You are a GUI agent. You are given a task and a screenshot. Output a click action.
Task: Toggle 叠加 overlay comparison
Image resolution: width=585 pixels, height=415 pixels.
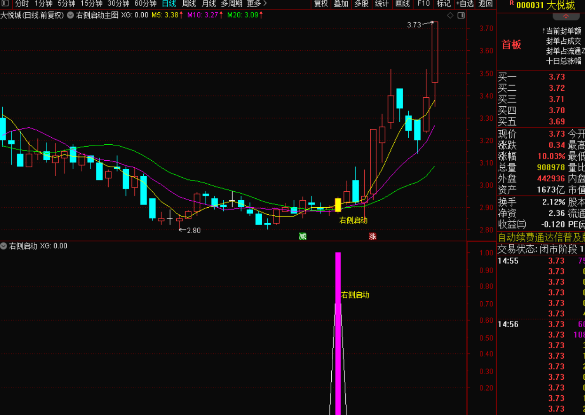click(341, 4)
